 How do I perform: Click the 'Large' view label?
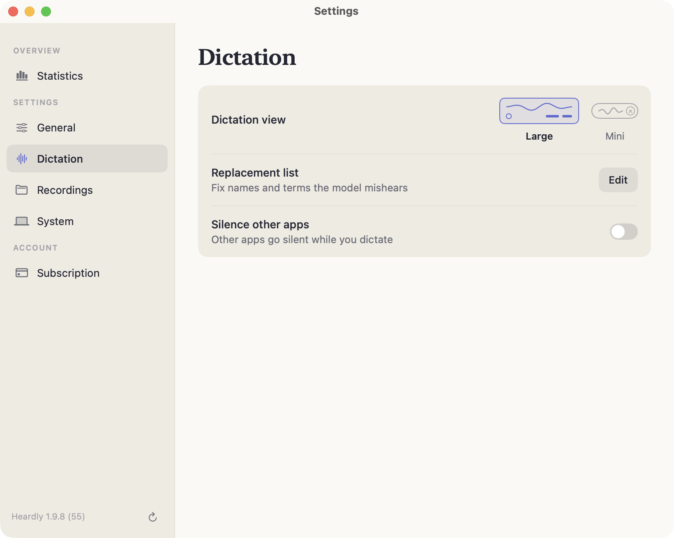pos(539,136)
